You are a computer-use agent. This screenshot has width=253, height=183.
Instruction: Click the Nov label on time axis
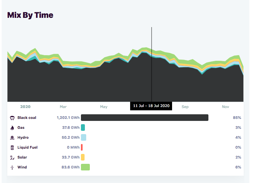[x=226, y=107]
